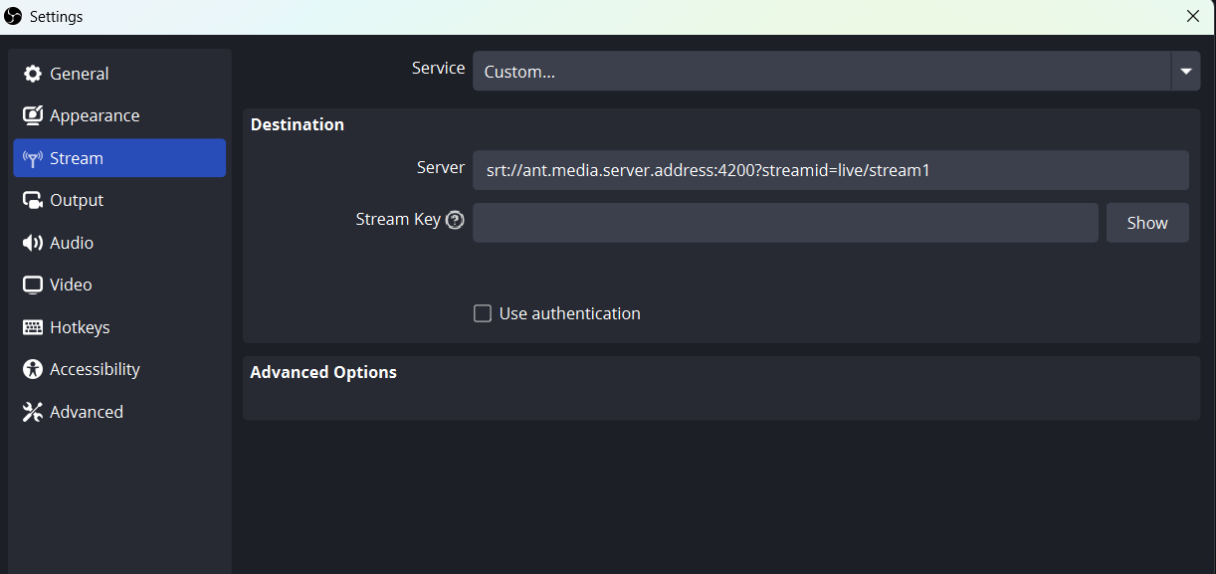
Task: Click the Accessibility person icon
Action: tap(33, 369)
